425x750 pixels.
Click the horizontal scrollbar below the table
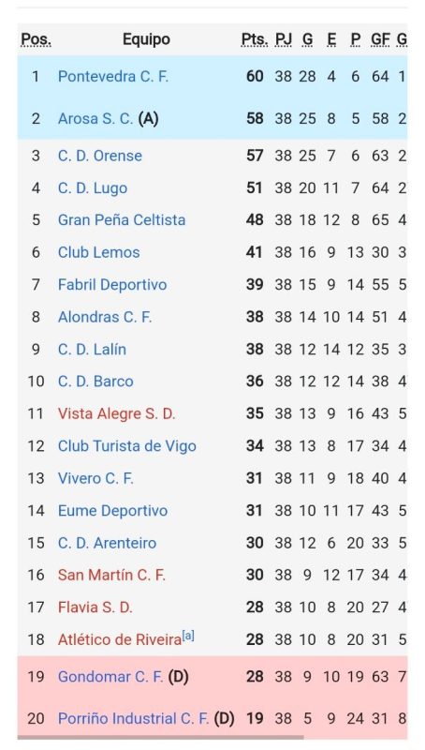(x=160, y=737)
